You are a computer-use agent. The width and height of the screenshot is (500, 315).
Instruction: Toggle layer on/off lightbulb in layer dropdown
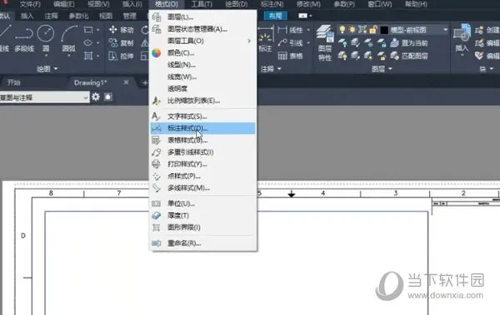pos(342,30)
